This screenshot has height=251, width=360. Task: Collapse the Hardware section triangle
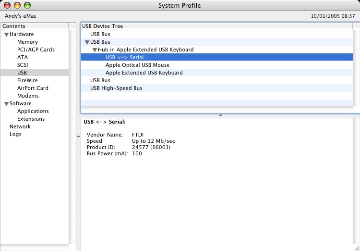point(6,35)
